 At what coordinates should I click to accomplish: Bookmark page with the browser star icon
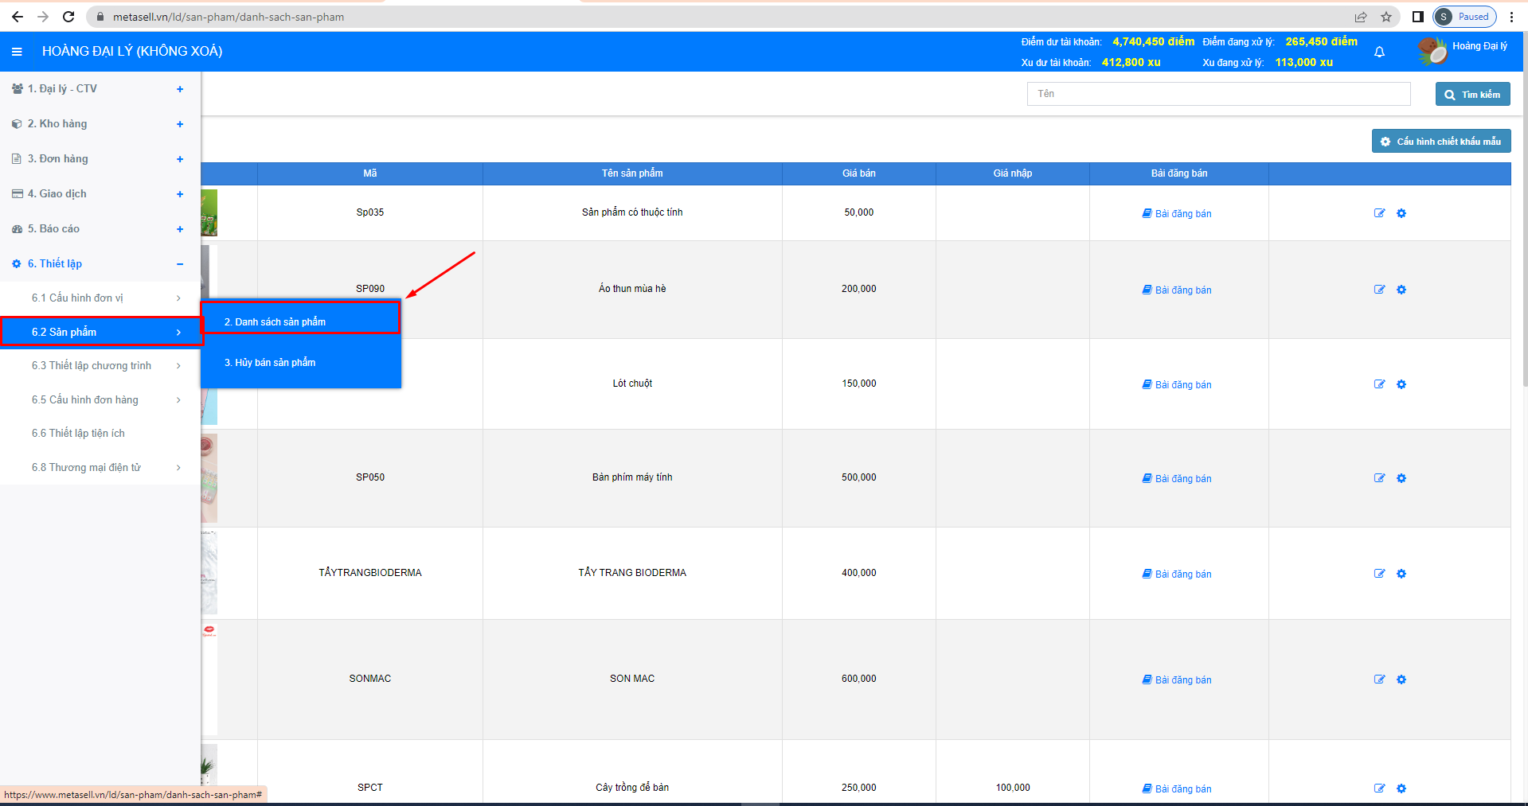point(1386,17)
